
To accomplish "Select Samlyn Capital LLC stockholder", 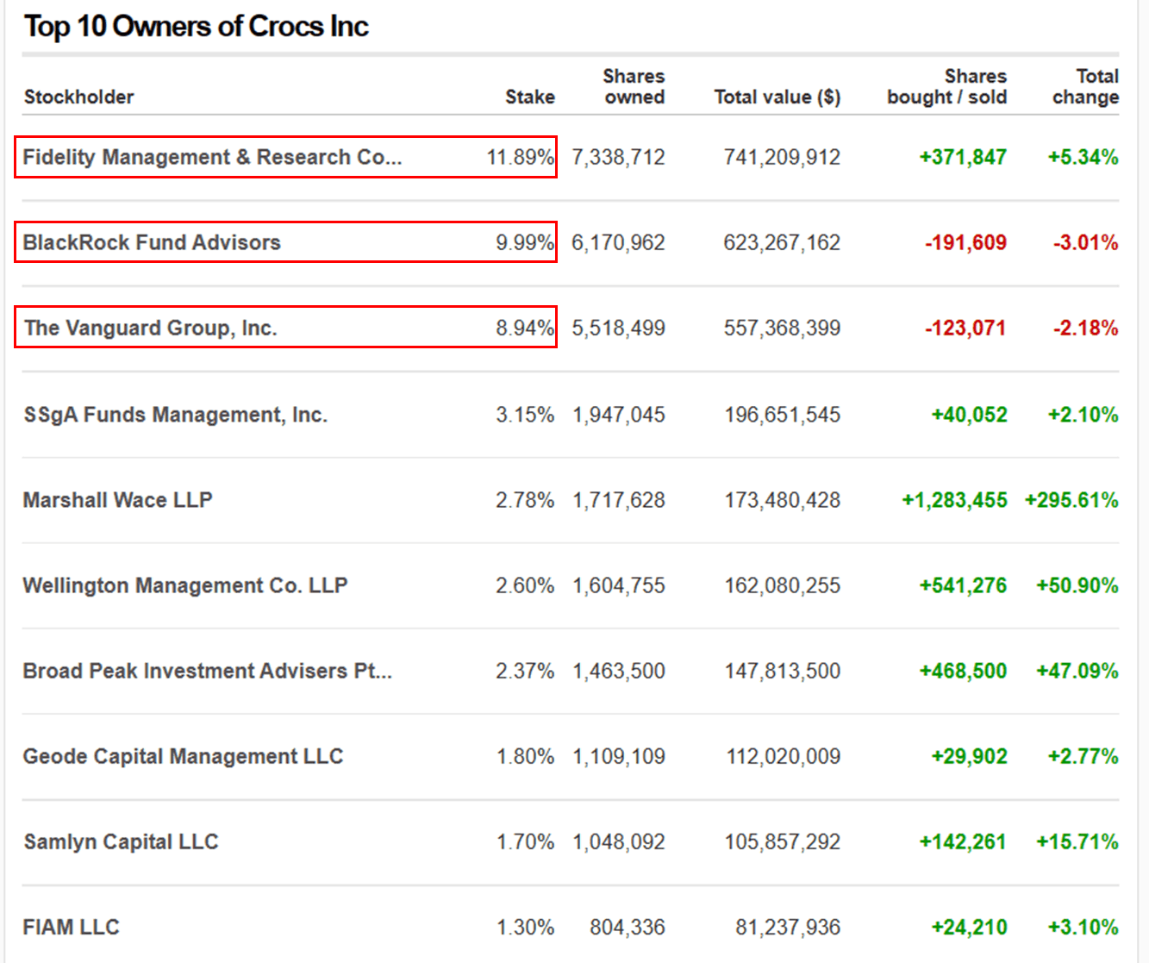I will [121, 841].
